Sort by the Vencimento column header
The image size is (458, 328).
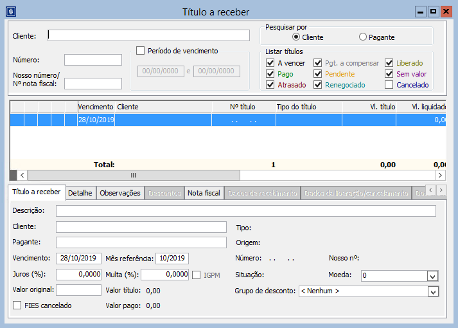pyautogui.click(x=96, y=107)
